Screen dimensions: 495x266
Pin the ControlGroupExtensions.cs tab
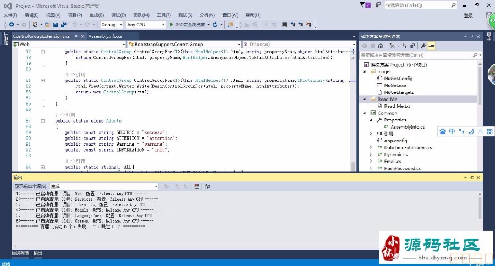[76, 36]
